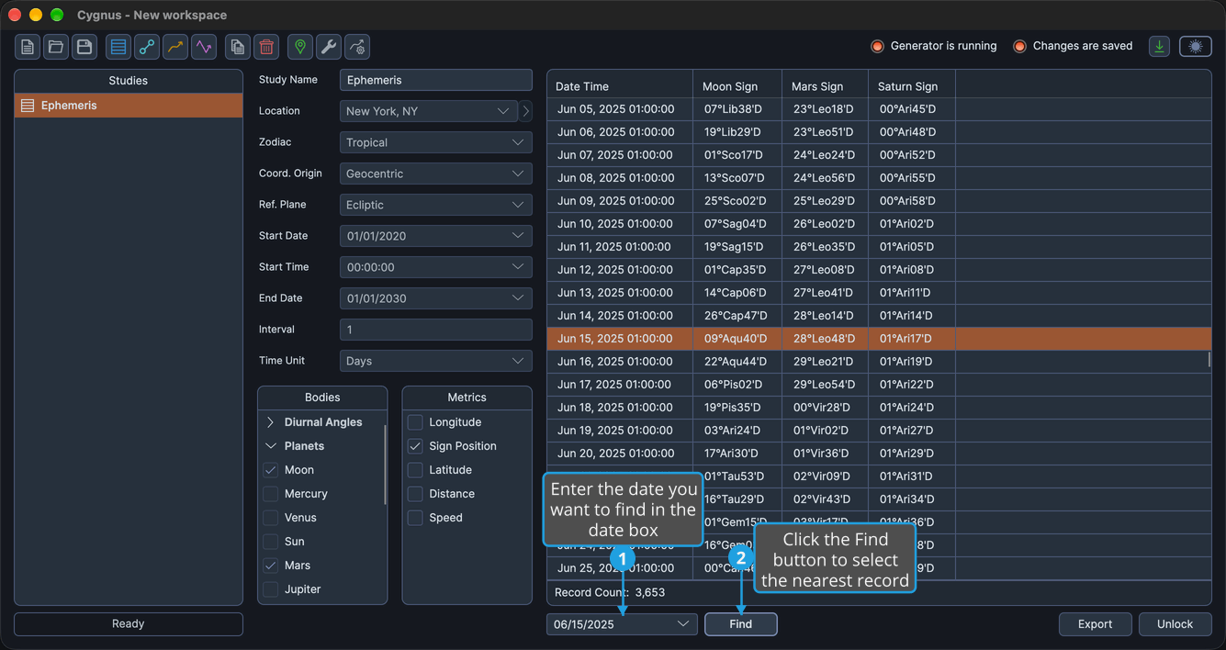Click the Interval input field
1226x650 pixels.
pyautogui.click(x=436, y=330)
